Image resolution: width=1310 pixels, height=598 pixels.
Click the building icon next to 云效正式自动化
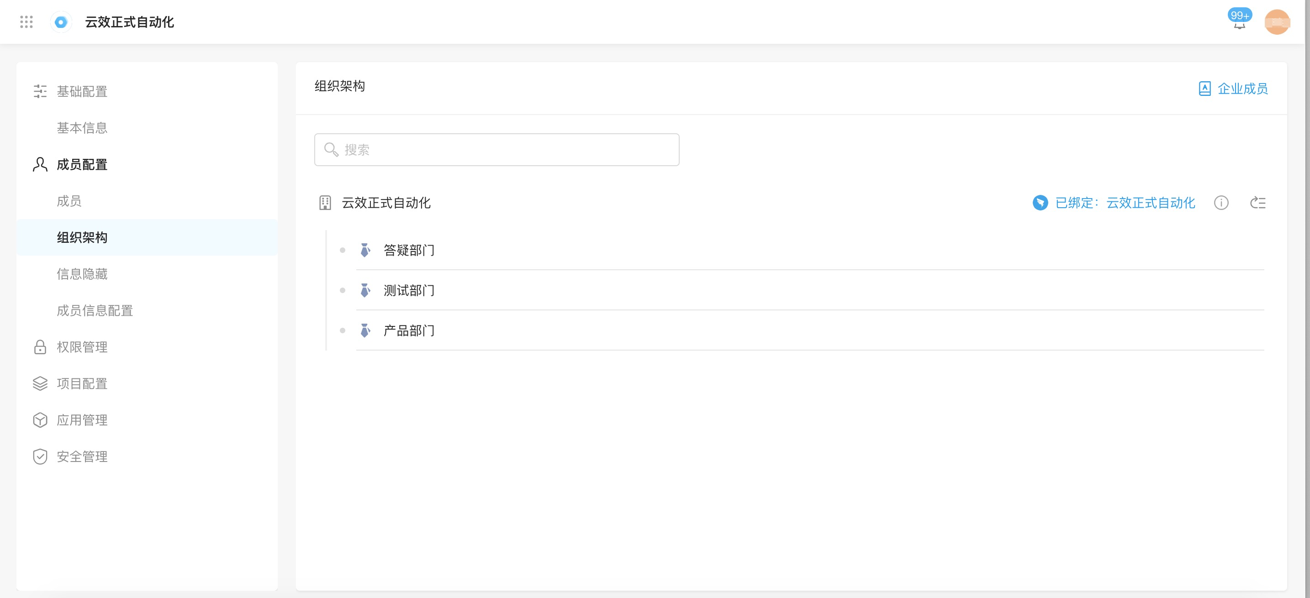pos(325,203)
